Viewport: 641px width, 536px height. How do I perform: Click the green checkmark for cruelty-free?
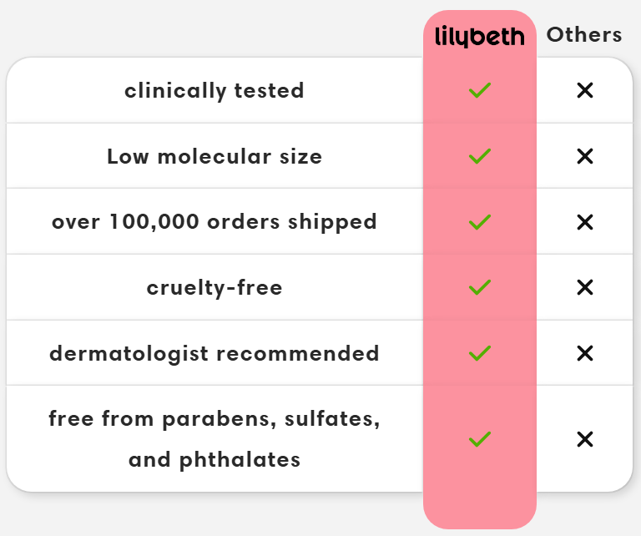(480, 287)
